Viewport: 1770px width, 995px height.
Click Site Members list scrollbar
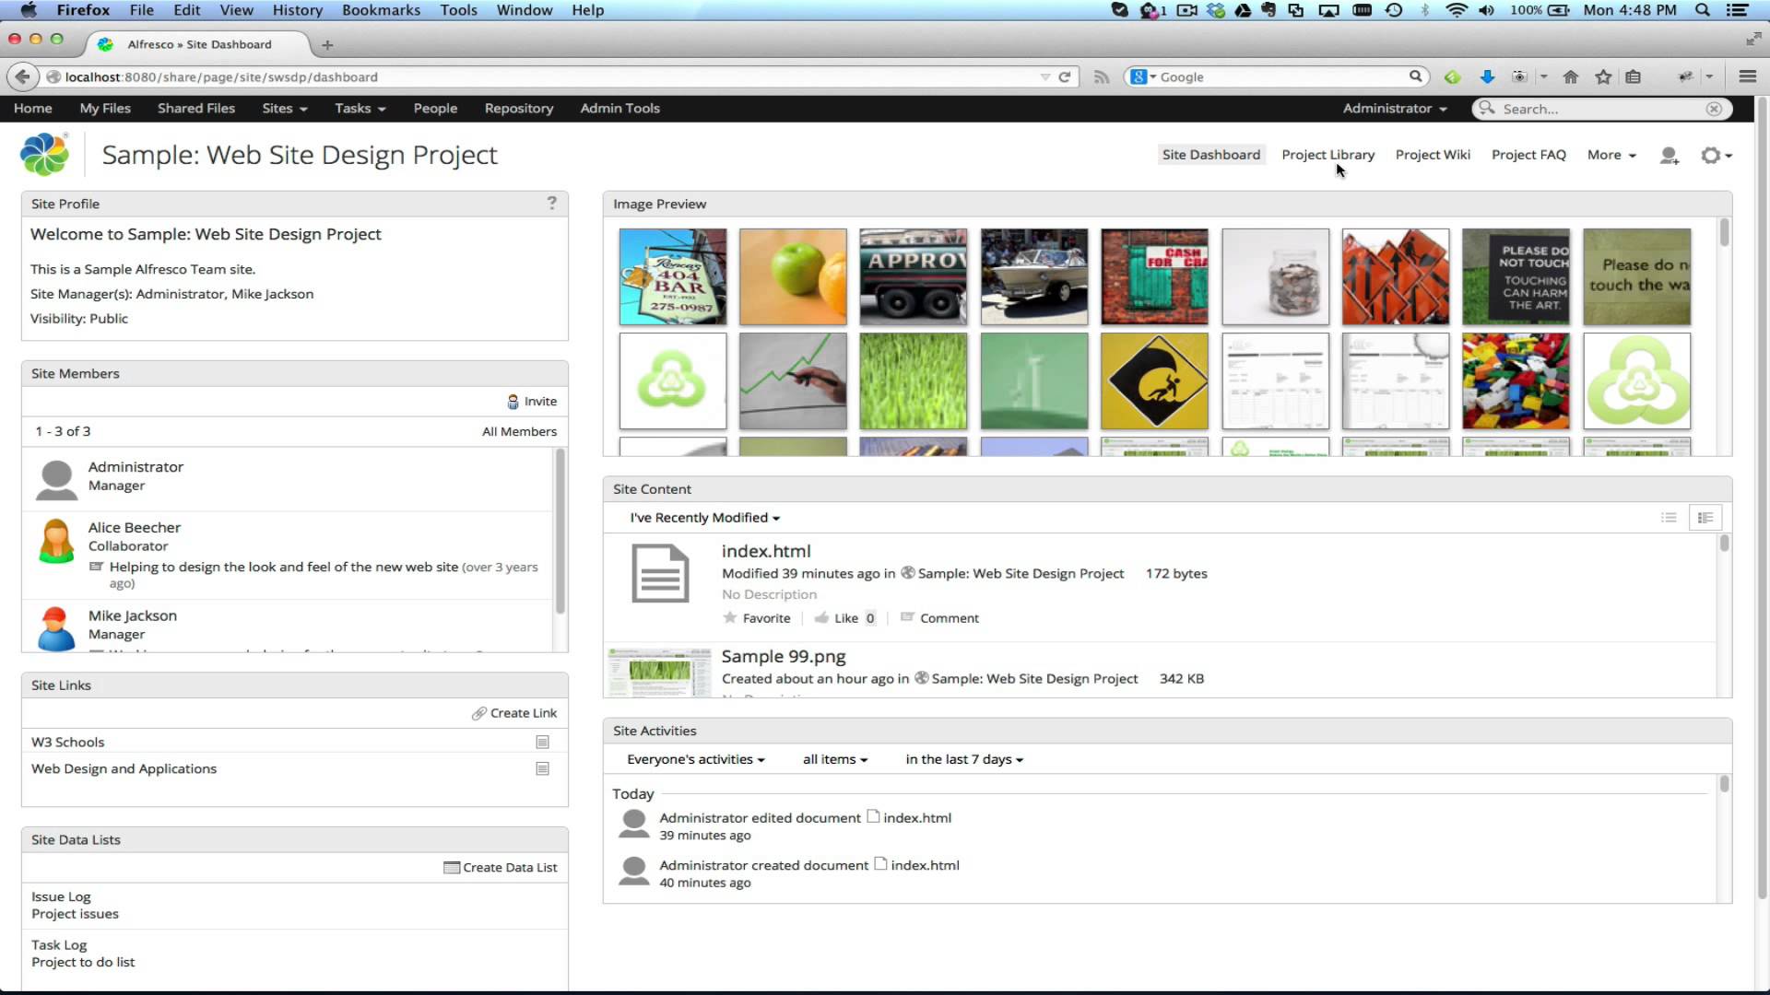[x=560, y=532]
